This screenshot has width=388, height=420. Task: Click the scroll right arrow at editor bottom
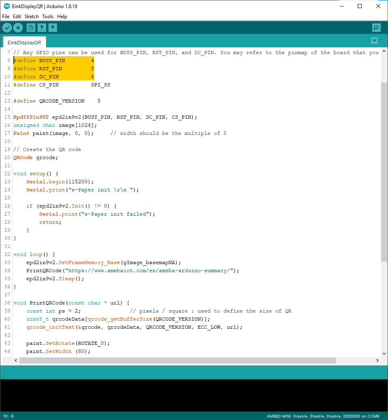[x=377, y=360]
